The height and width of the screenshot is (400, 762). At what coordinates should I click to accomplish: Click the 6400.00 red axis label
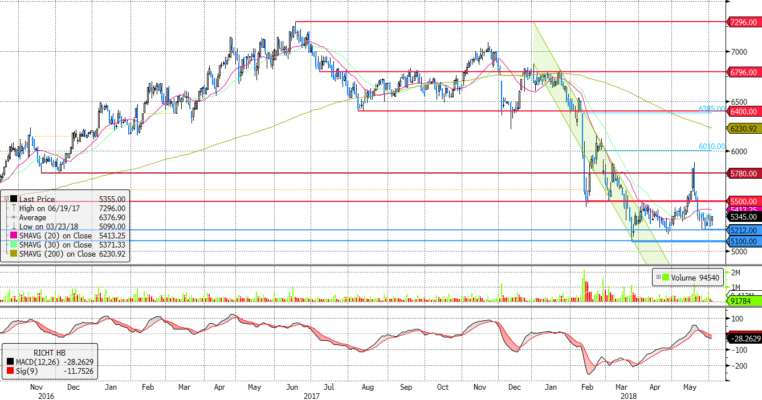click(744, 112)
